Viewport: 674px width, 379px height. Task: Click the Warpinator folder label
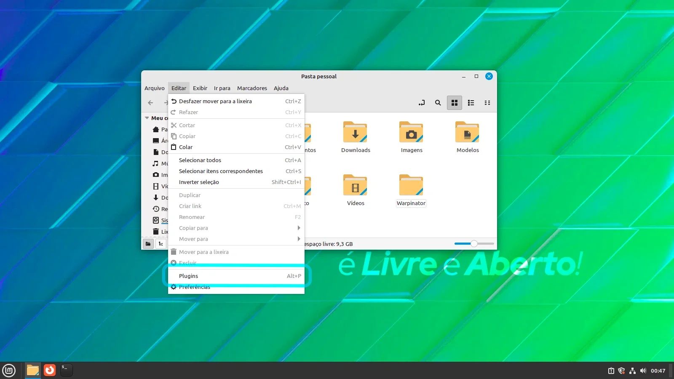[x=411, y=203]
